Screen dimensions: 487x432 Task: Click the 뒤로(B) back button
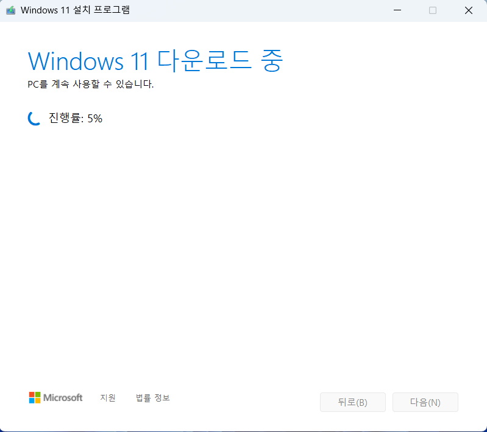(x=353, y=402)
